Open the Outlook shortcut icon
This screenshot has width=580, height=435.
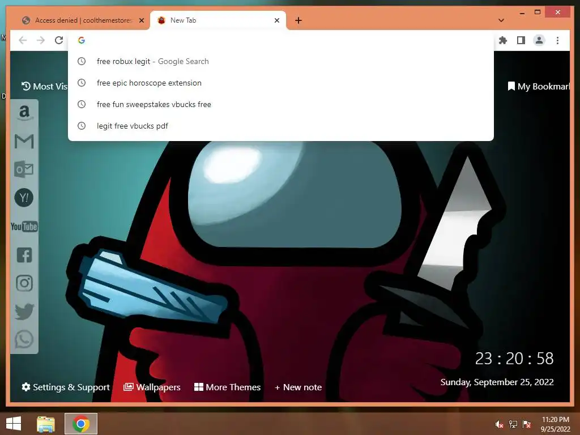pos(24,169)
